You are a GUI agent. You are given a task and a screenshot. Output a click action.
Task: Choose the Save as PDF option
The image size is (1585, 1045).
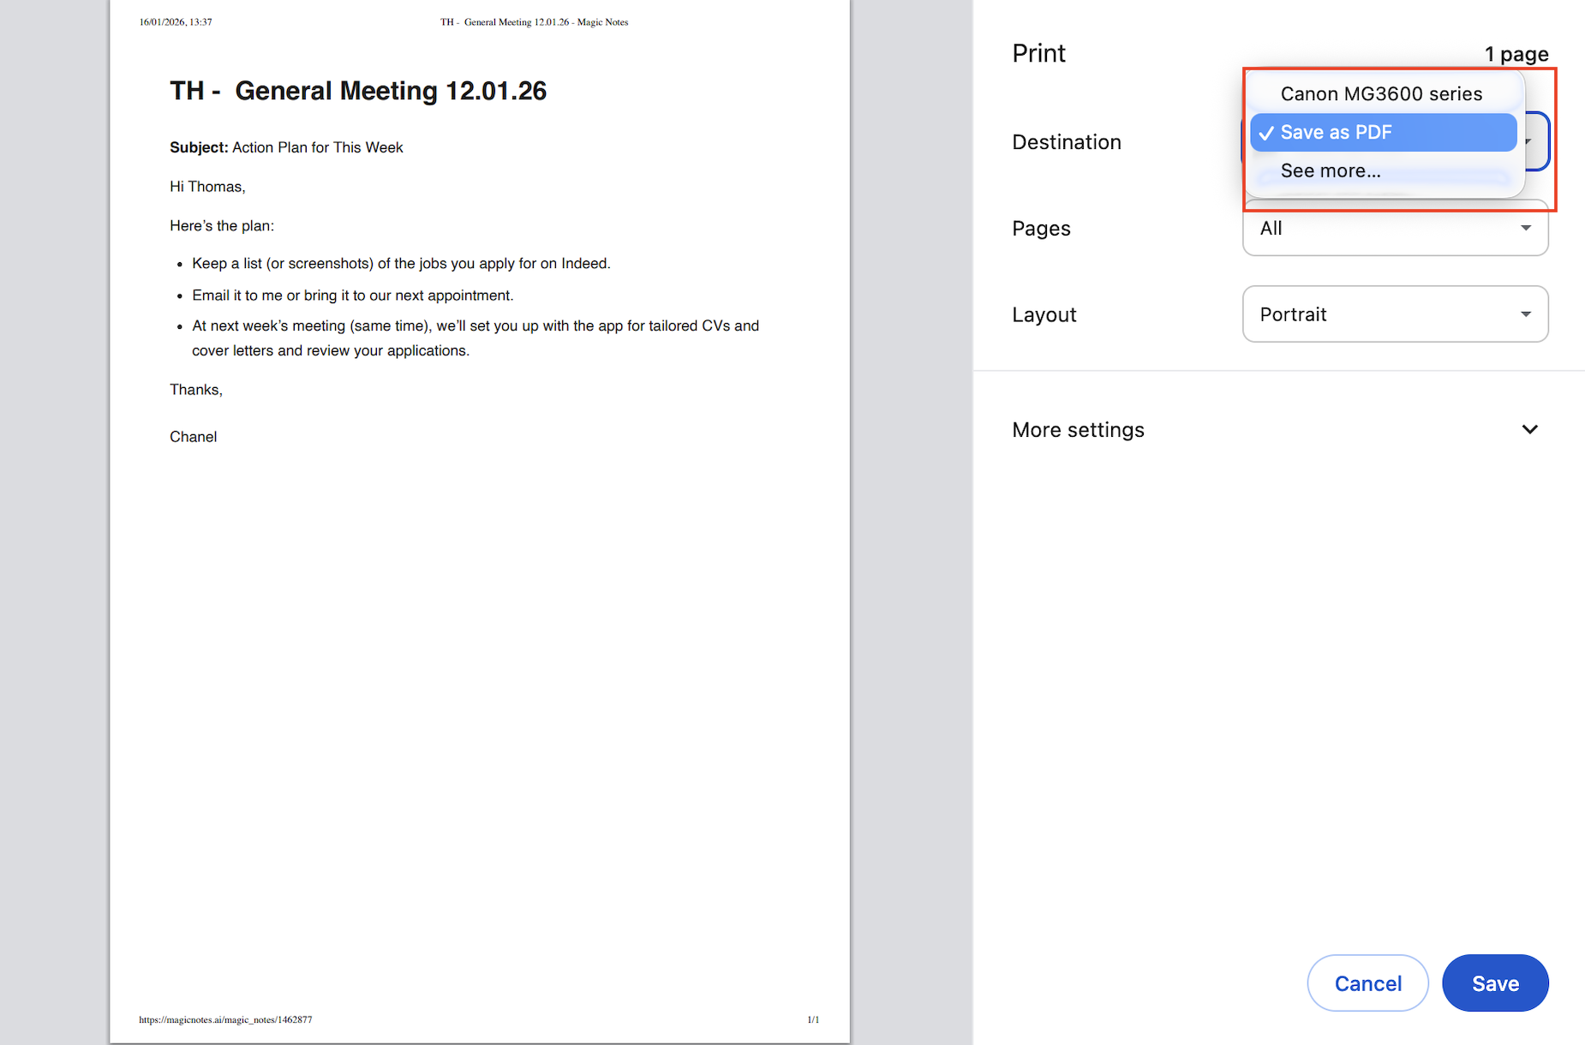coord(1336,133)
